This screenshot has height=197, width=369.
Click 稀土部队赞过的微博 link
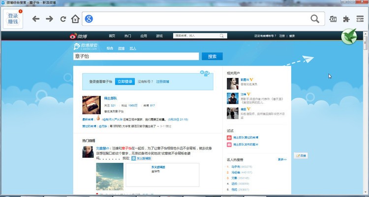pyautogui.click(x=246, y=138)
